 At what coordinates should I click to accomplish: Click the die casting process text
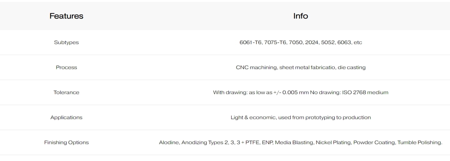point(352,68)
